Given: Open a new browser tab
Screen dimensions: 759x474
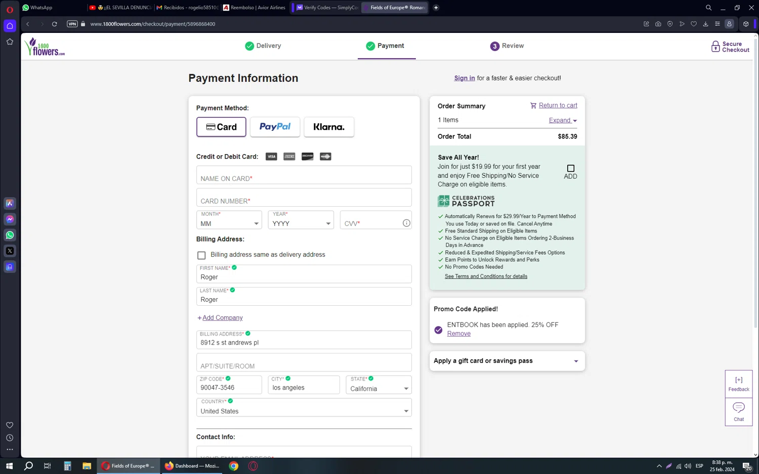Looking at the screenshot, I should 436,8.
